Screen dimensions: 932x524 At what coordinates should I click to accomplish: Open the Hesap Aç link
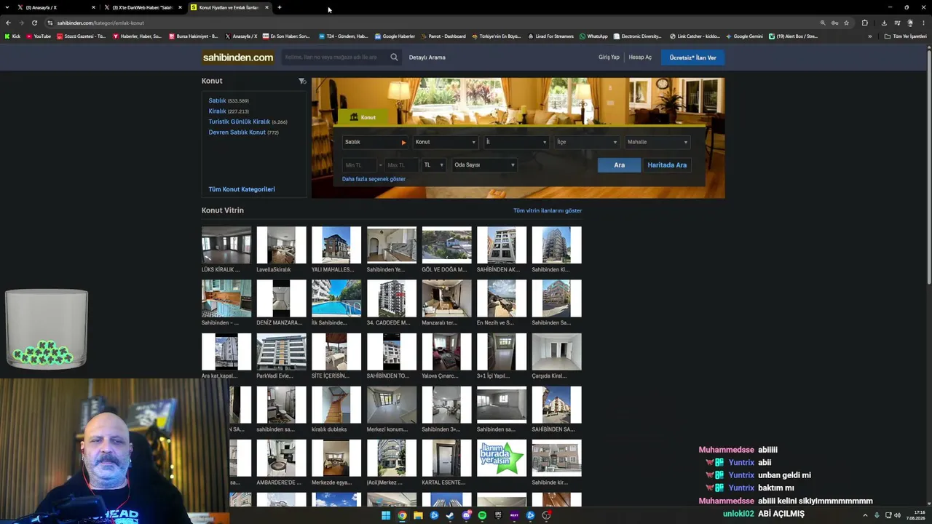(640, 57)
